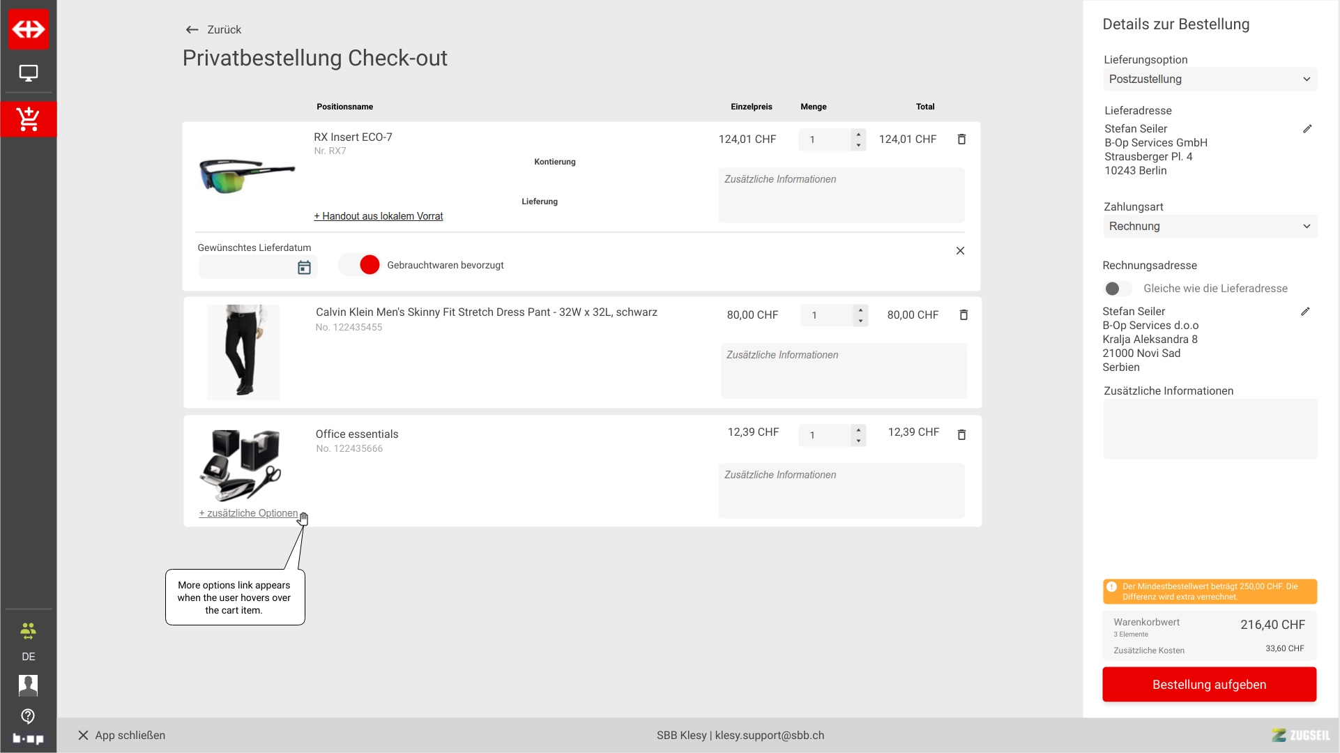Screen dimensions: 1340x753
Task: Edit the Rechnungsadresse with pencil icon
Action: 1305,312
